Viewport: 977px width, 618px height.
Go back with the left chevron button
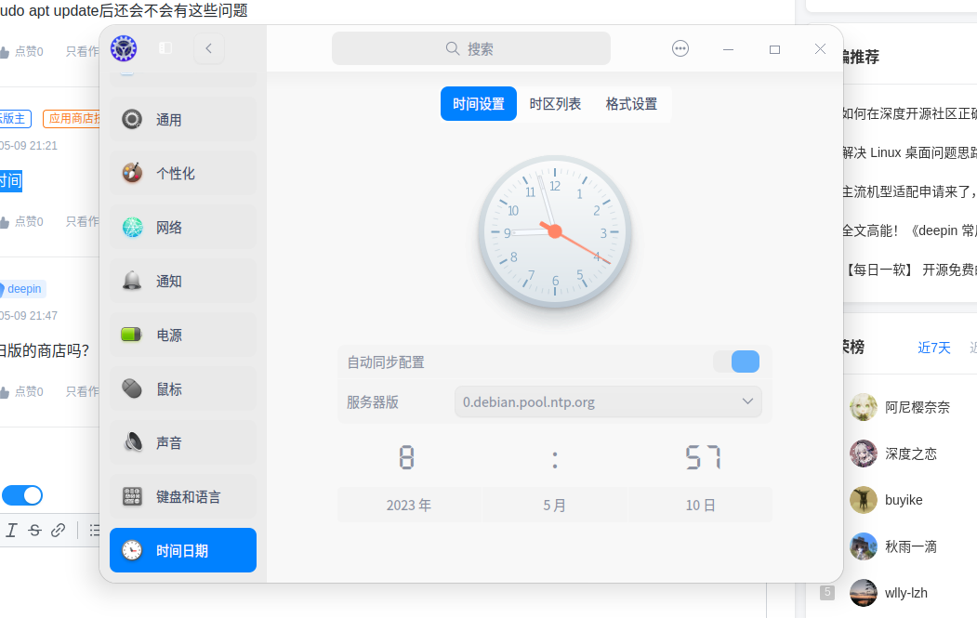pos(209,48)
